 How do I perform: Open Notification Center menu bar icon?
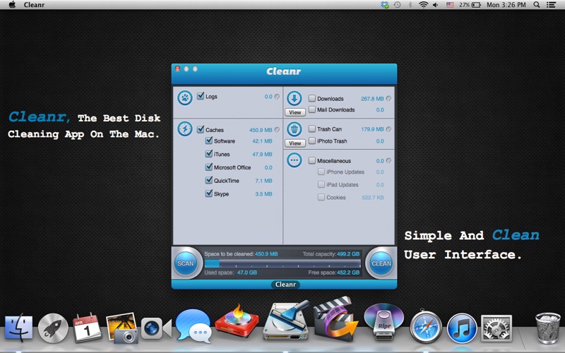(x=551, y=5)
